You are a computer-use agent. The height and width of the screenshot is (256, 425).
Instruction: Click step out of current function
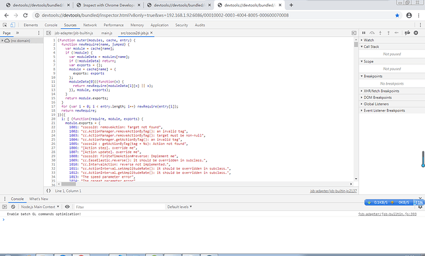coord(389,33)
